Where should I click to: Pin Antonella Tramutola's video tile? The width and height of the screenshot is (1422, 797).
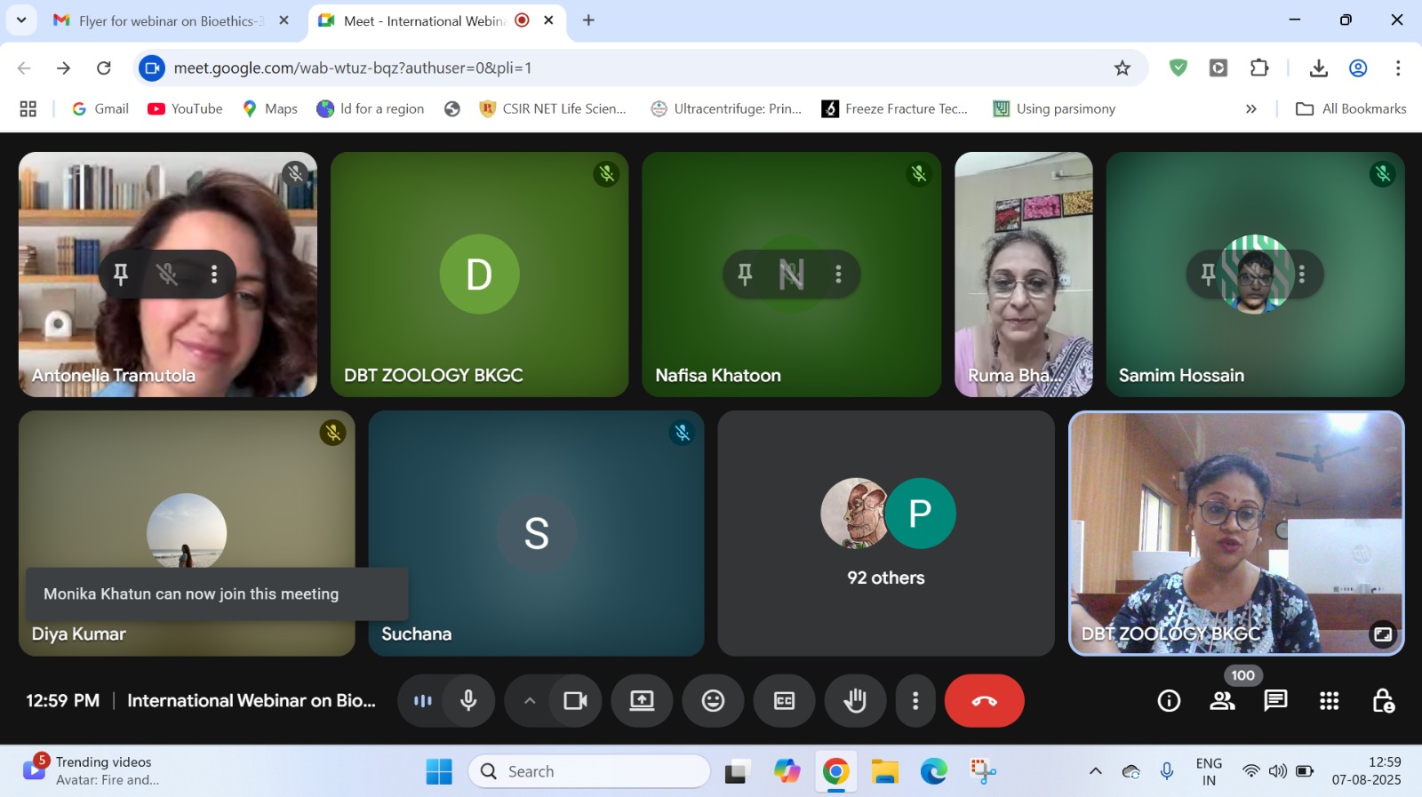(121, 275)
